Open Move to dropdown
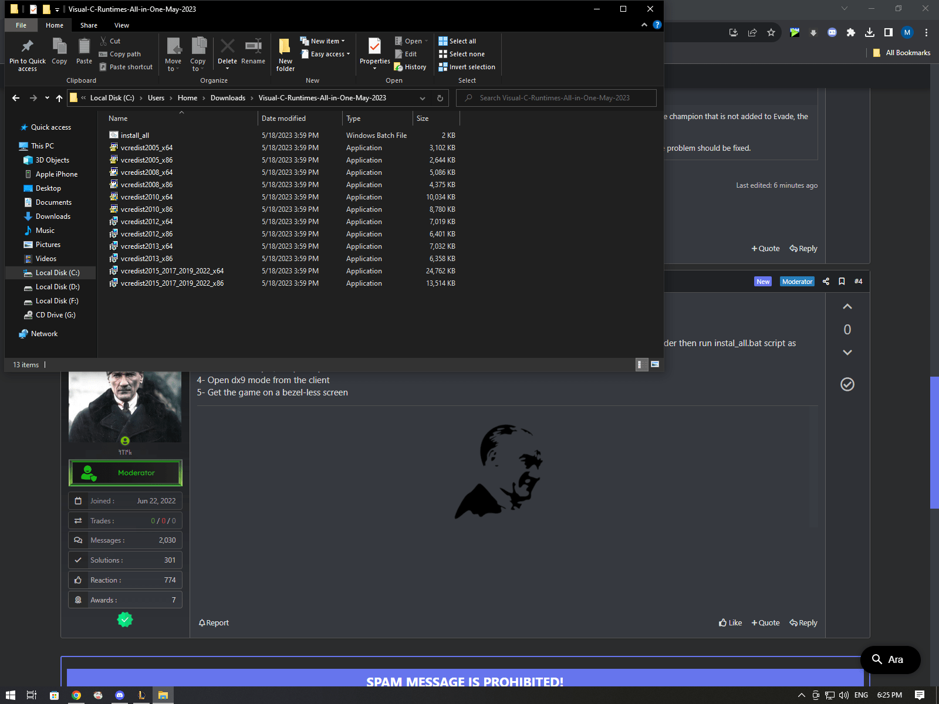Screen dimensions: 939x704 click(x=173, y=54)
